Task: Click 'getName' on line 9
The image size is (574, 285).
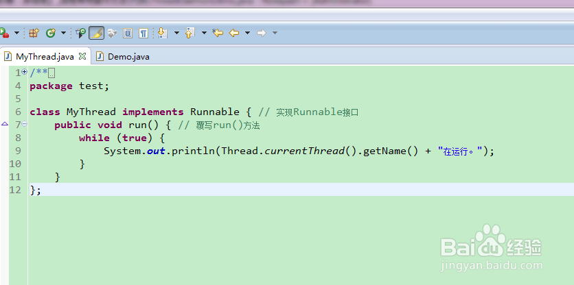Action: click(x=384, y=151)
